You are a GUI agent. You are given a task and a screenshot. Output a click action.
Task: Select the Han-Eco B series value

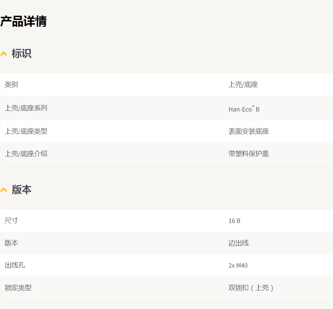point(244,109)
